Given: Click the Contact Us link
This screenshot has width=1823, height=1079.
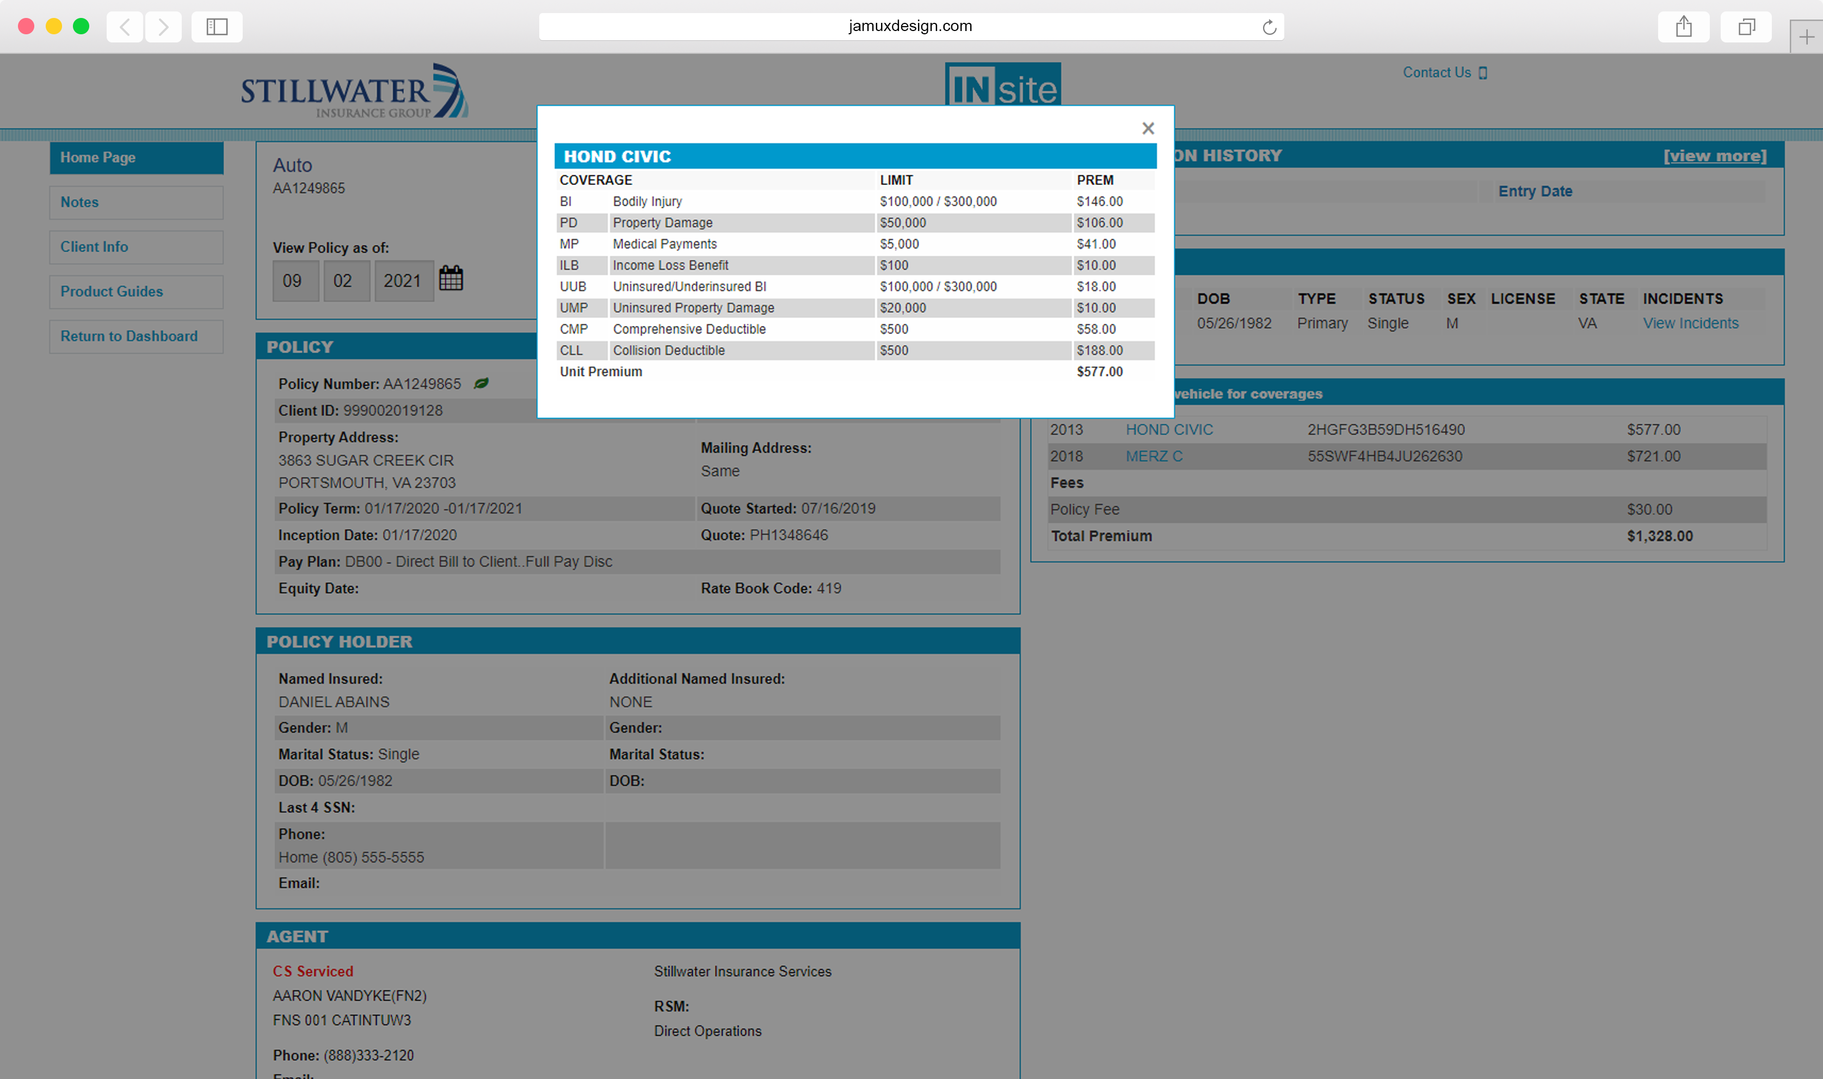Looking at the screenshot, I should [1436, 73].
